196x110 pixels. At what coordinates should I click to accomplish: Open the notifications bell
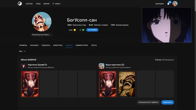[x=168, y=4]
